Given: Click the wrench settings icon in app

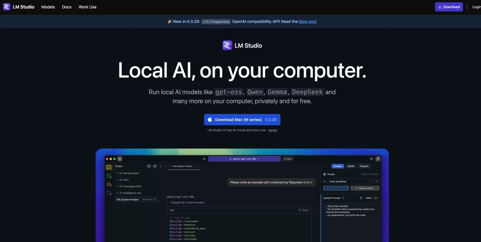Looking at the screenshot, I should (378, 159).
